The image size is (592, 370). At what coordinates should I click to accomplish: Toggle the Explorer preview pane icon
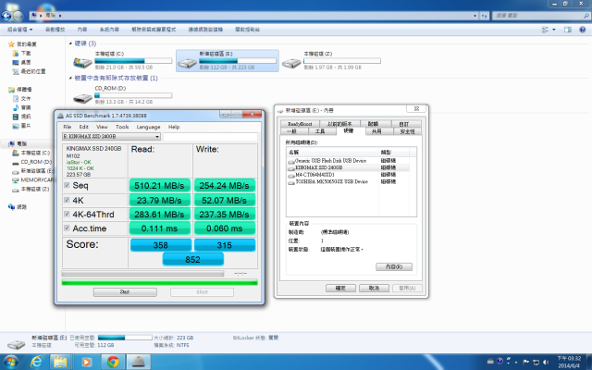[567, 30]
